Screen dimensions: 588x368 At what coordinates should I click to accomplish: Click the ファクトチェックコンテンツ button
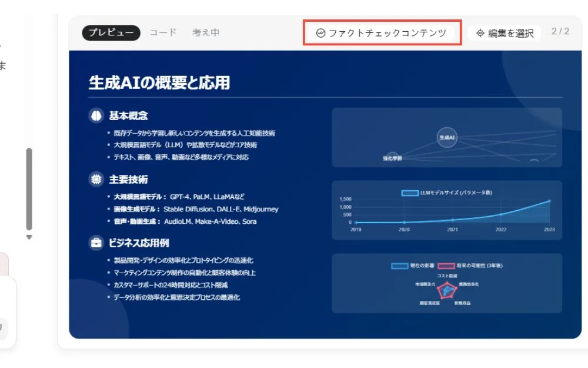pos(382,33)
